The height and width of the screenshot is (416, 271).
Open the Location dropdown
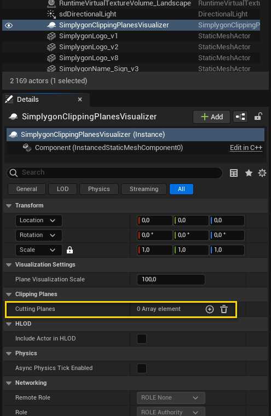[x=39, y=221]
